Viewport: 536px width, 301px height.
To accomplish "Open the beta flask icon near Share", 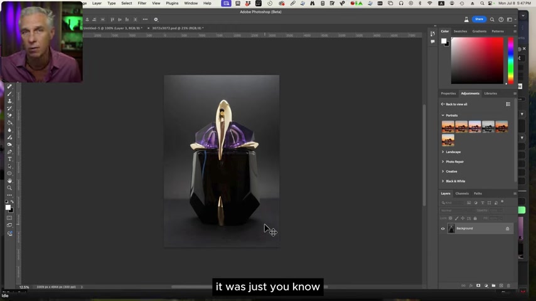I will pos(466,19).
